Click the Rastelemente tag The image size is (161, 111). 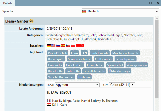pos(100,53)
